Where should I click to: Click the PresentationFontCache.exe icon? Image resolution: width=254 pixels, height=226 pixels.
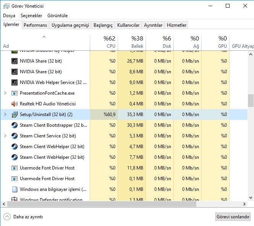point(15,93)
